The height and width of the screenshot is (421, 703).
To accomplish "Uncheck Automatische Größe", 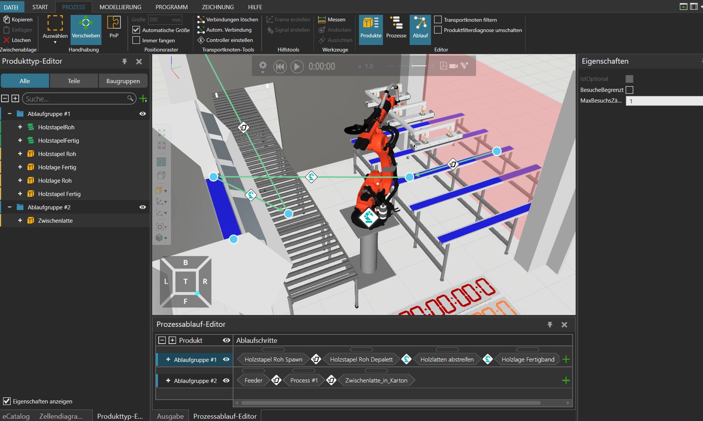I will [136, 30].
